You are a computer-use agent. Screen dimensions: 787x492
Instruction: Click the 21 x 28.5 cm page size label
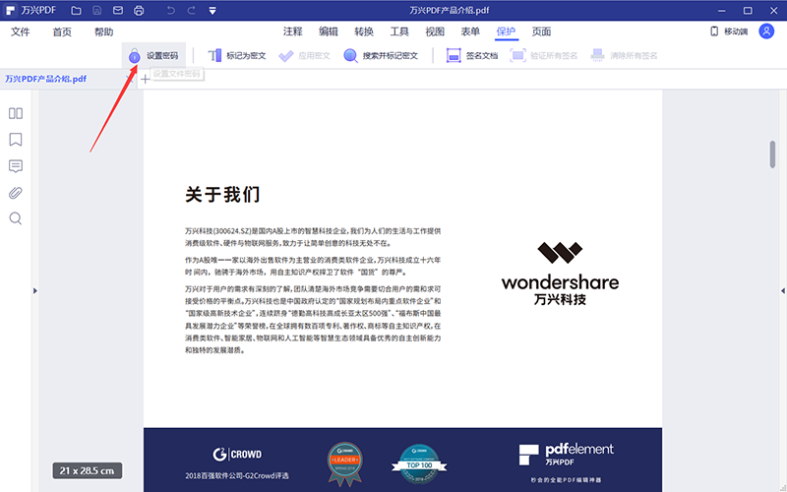[x=88, y=471]
